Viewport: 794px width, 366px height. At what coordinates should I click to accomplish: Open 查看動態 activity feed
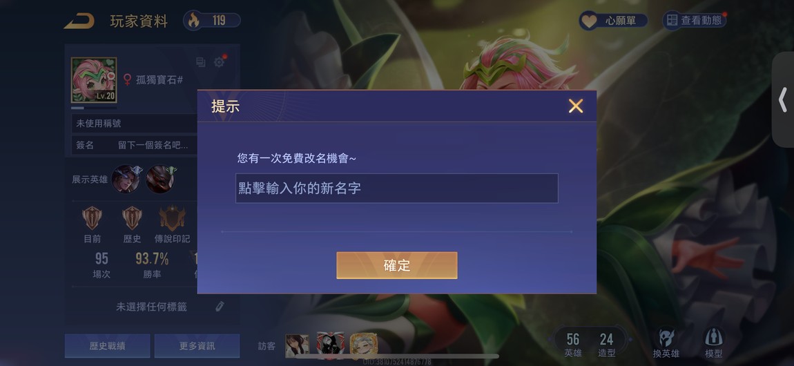point(695,20)
